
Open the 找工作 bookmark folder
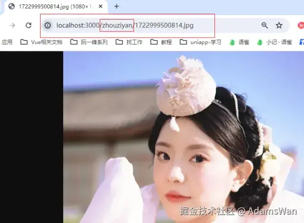(x=129, y=42)
